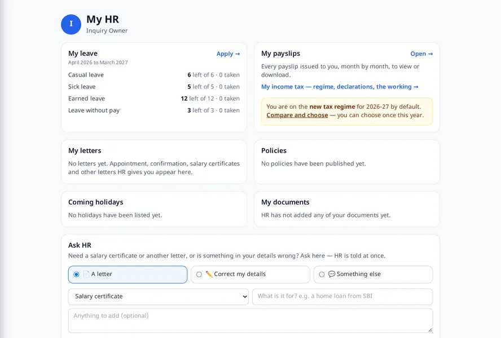Screen dimensions: 501x338
Task: Click the 'Earned leave' row label
Action: pyautogui.click(x=86, y=99)
